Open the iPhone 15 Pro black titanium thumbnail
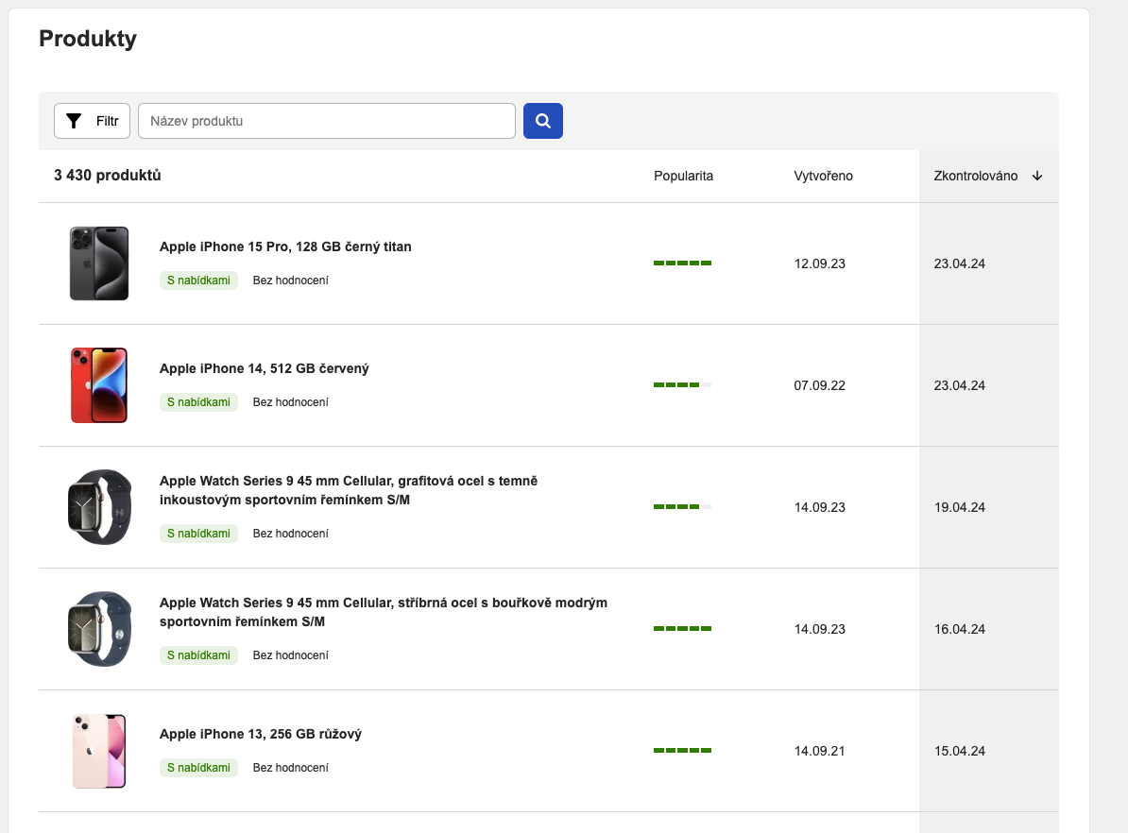 pos(99,263)
